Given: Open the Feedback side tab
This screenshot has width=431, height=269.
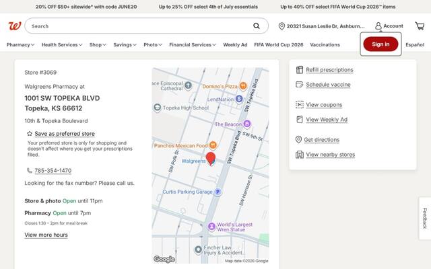Looking at the screenshot, I should (425, 218).
